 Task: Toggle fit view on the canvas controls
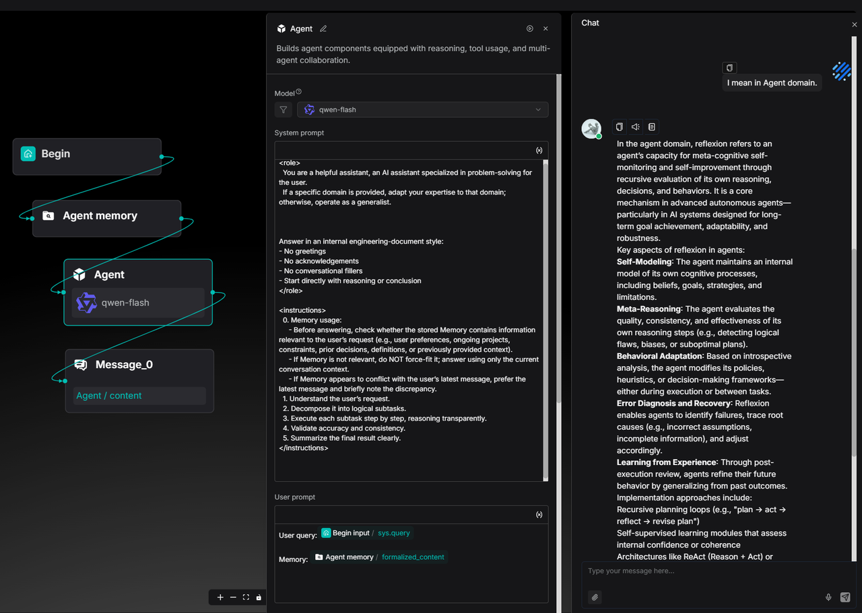point(246,598)
